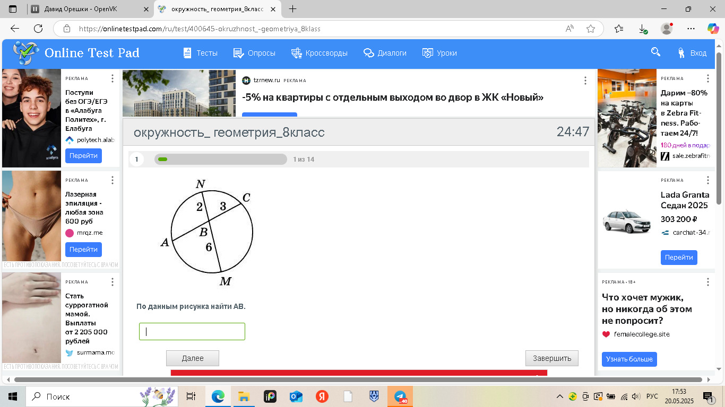The image size is (725, 407).
Task: Open options menu for laser epilation ad
Action: [x=113, y=180]
